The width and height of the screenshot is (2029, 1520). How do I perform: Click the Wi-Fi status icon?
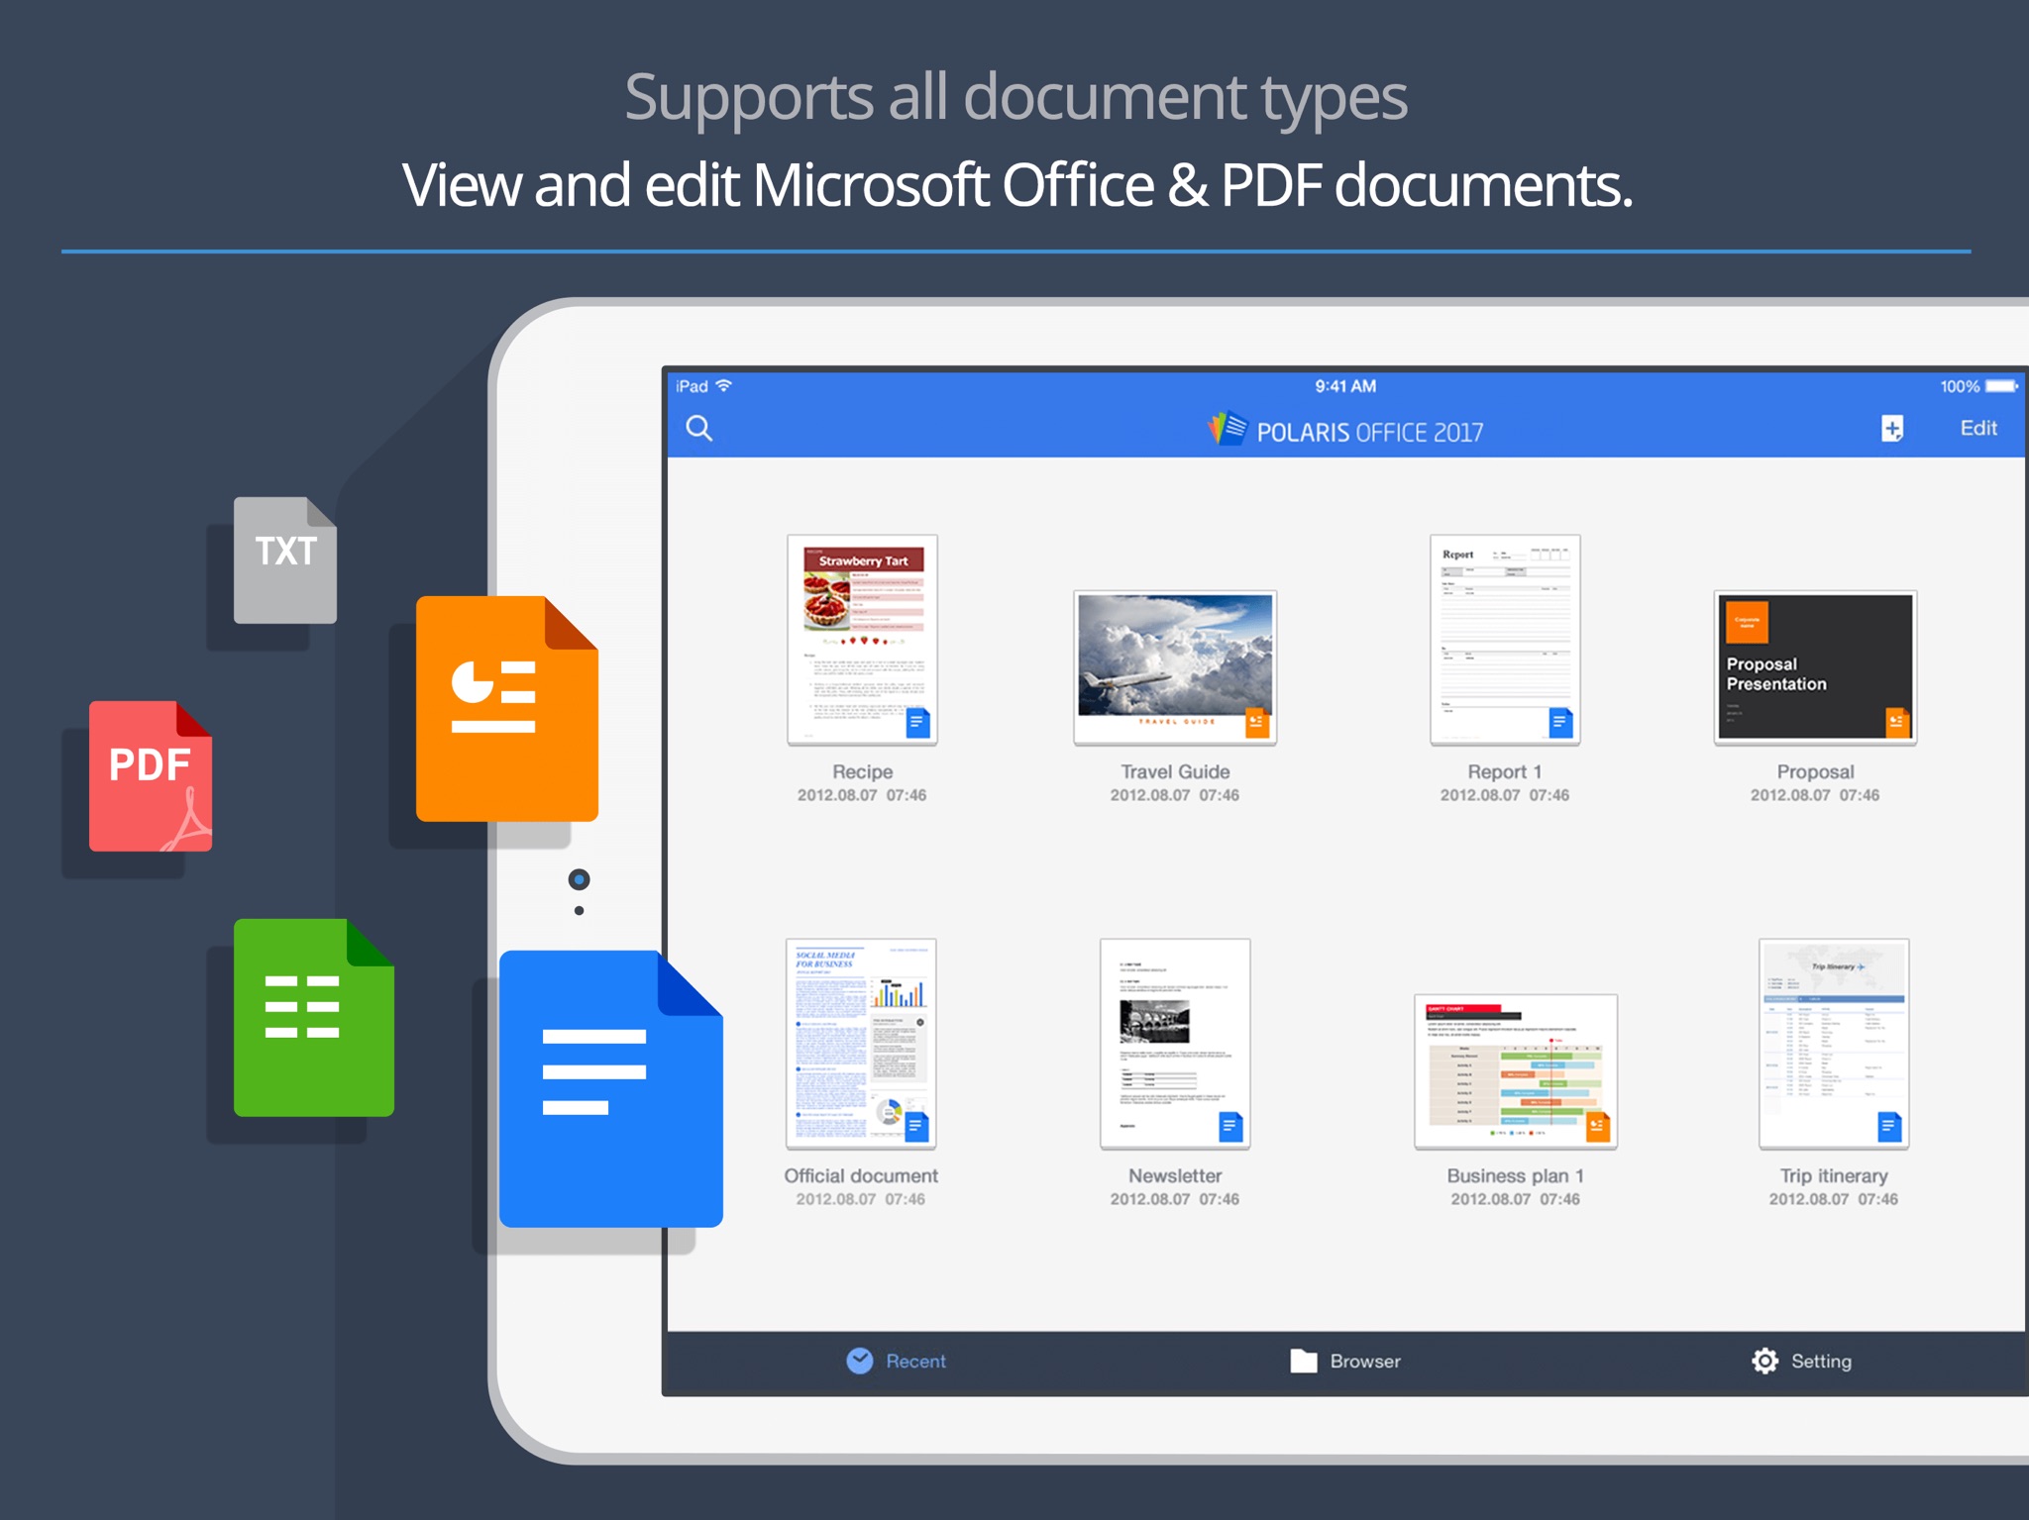pyautogui.click(x=724, y=385)
